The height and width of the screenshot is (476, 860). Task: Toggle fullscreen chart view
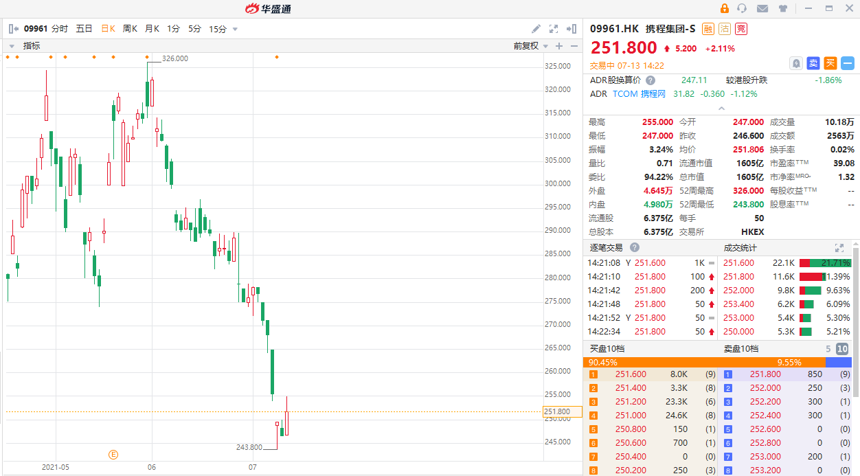(x=554, y=29)
